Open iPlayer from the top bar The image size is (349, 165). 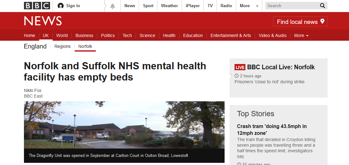(x=193, y=6)
